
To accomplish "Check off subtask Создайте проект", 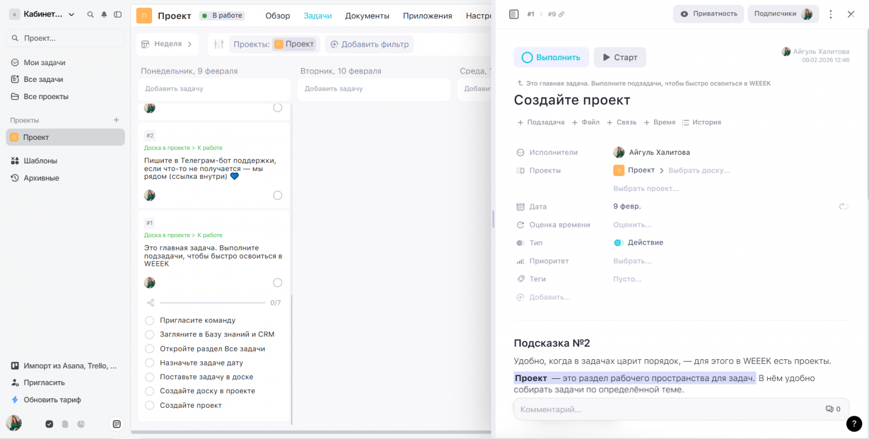I will [x=149, y=405].
